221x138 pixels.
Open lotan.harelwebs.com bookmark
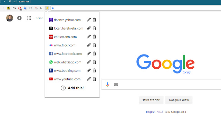coord(68,28)
